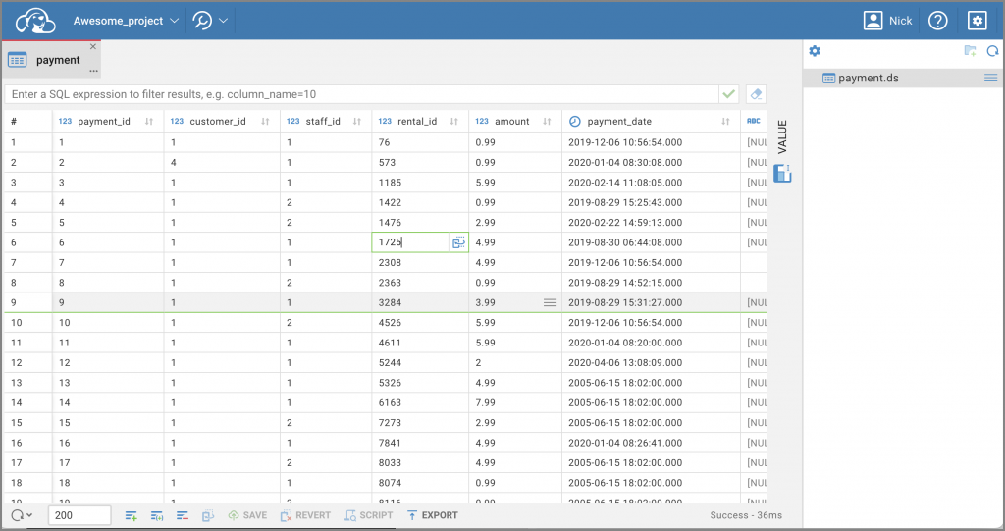Clear the filter with the eraser icon
The height and width of the screenshot is (531, 1005).
click(757, 94)
